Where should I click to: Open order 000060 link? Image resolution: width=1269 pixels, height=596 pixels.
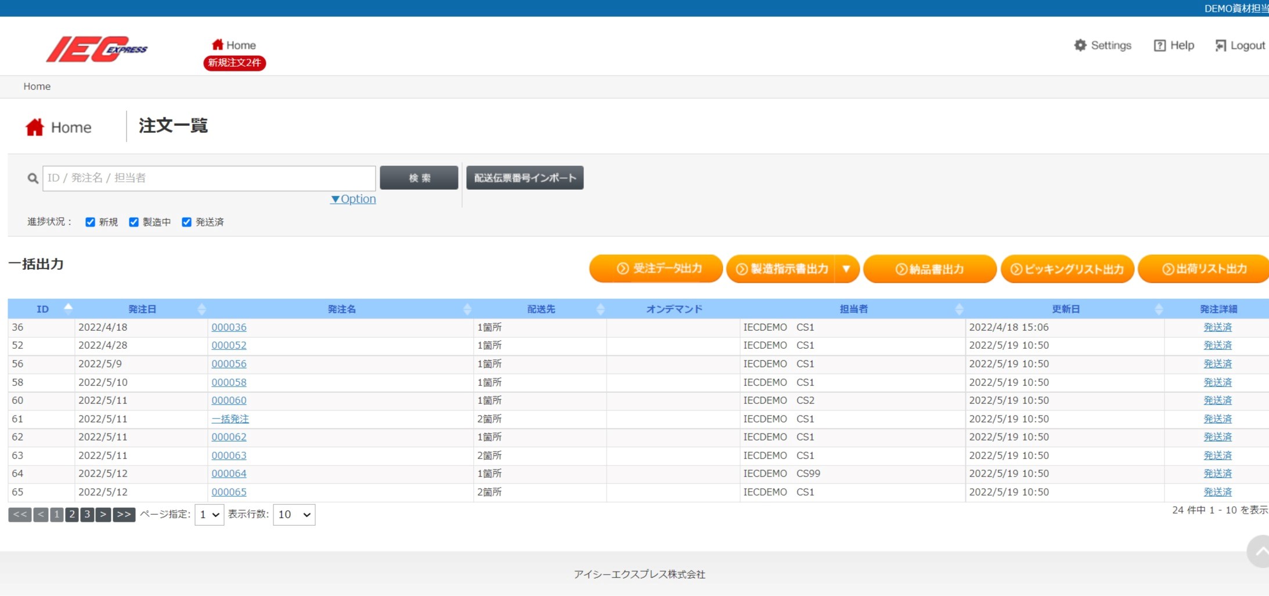[229, 400]
